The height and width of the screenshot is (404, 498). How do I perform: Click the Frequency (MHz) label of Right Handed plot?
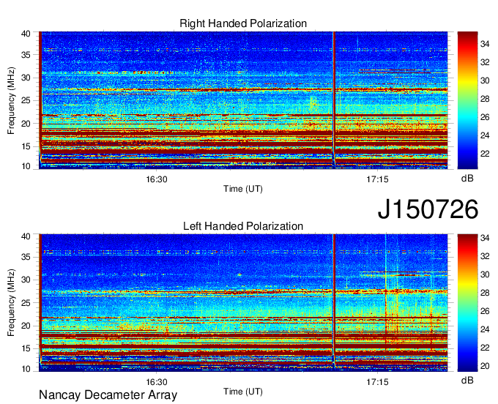(x=11, y=100)
